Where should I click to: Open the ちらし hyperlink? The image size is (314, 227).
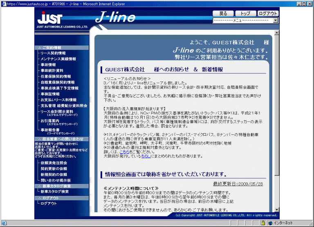coord(146,156)
